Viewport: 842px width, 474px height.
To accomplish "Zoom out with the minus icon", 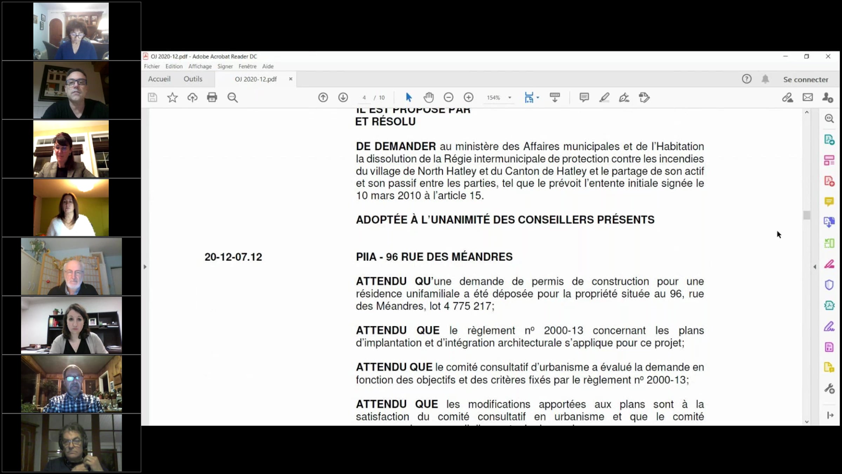I will (448, 98).
